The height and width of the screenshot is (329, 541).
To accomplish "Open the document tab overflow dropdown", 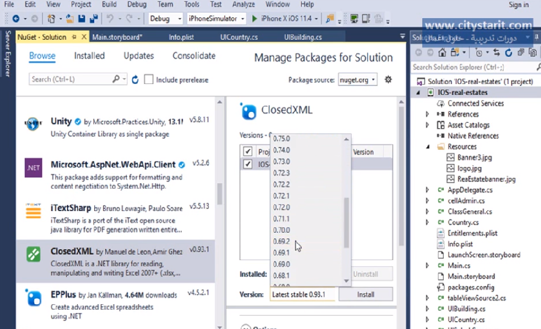I will coord(402,36).
